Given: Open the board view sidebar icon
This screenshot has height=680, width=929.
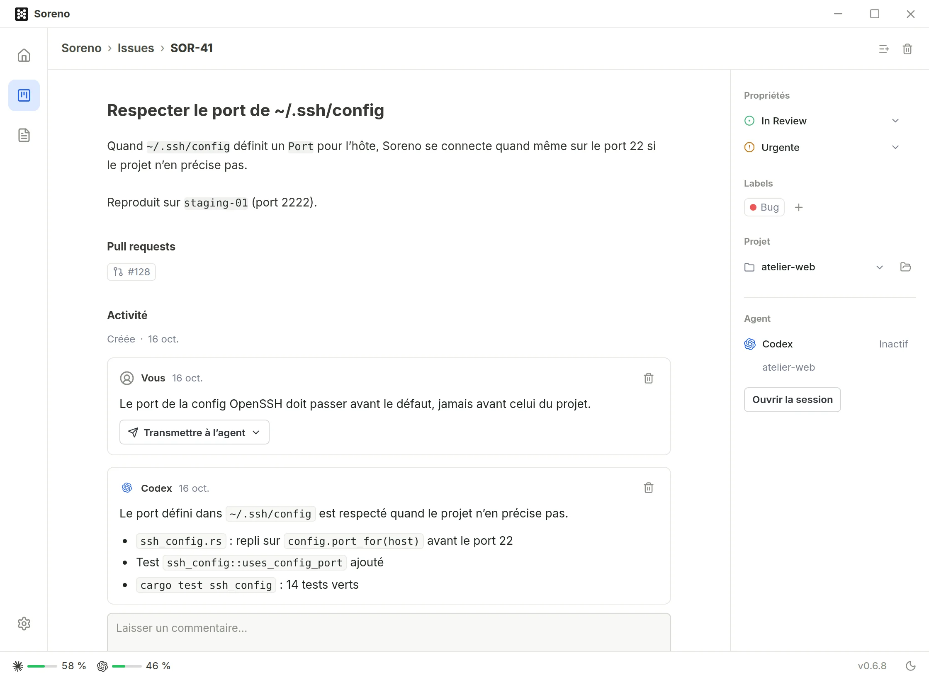Looking at the screenshot, I should [x=24, y=95].
